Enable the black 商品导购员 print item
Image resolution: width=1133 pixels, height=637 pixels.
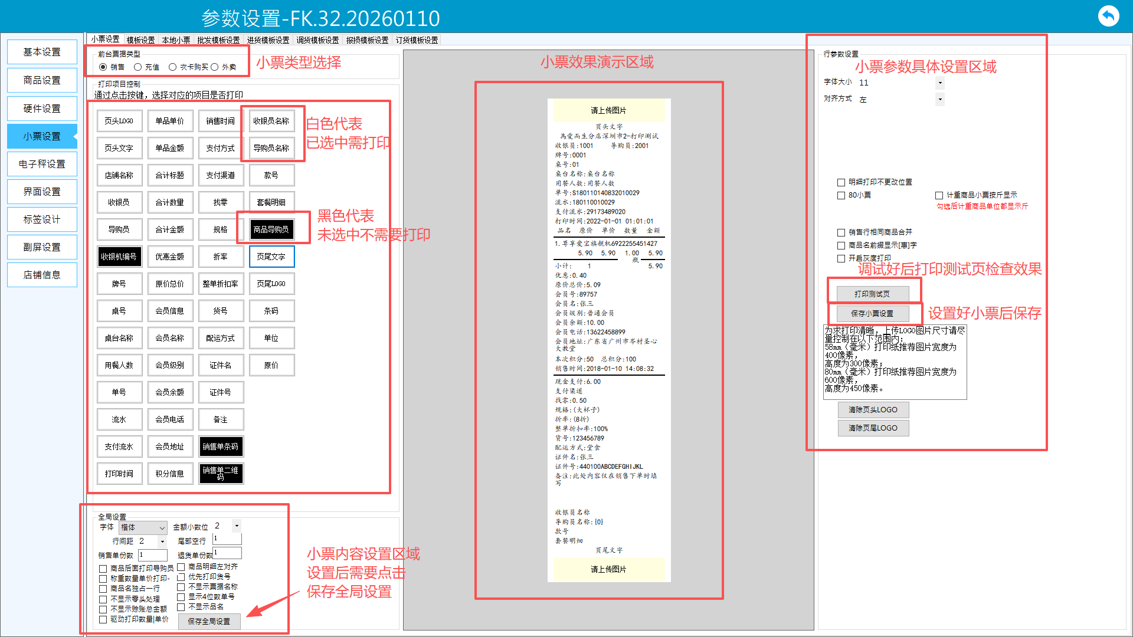[x=271, y=229]
